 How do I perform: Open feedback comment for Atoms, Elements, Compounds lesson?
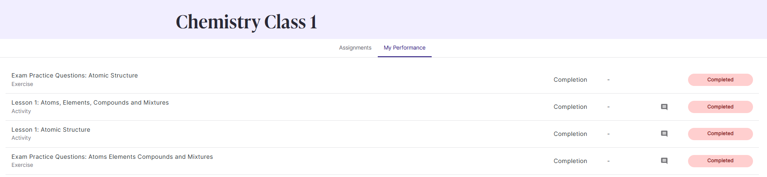click(664, 107)
